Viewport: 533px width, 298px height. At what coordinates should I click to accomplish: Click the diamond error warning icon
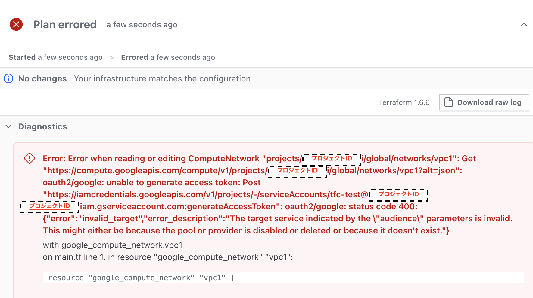point(30,158)
